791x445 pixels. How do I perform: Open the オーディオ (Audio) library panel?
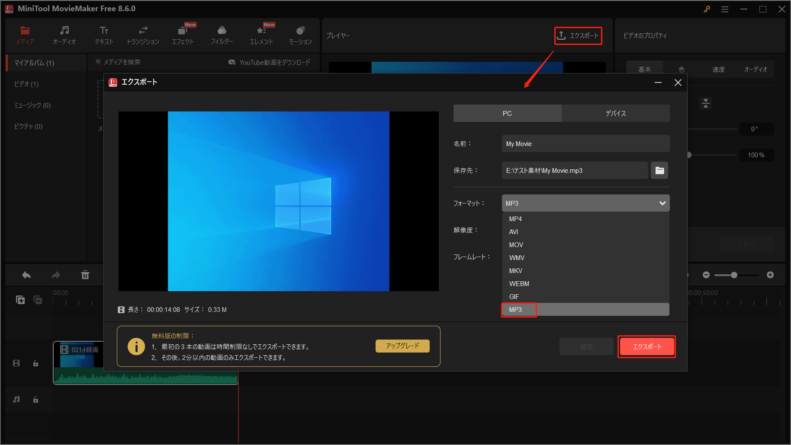[x=64, y=35]
